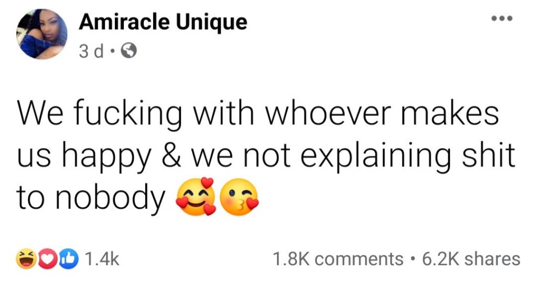Screen dimensions: 537x283
Task: Open the 1.8K comments link
Action: click(337, 258)
